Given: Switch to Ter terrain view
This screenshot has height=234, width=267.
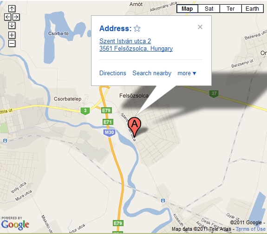Looking at the screenshot, I should coord(231,9).
